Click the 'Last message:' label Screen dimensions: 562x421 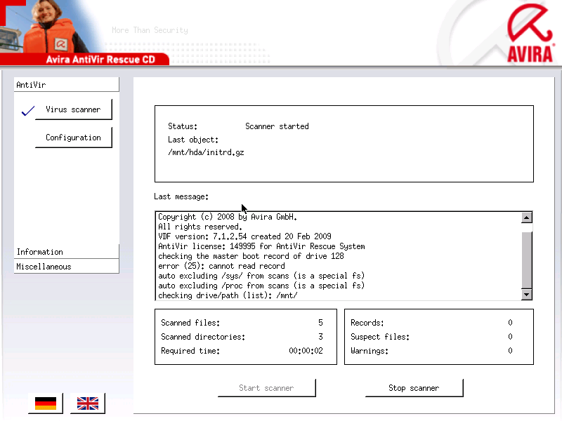(x=181, y=196)
